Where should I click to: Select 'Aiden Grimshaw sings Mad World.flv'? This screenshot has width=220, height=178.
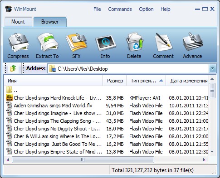tap(53, 106)
